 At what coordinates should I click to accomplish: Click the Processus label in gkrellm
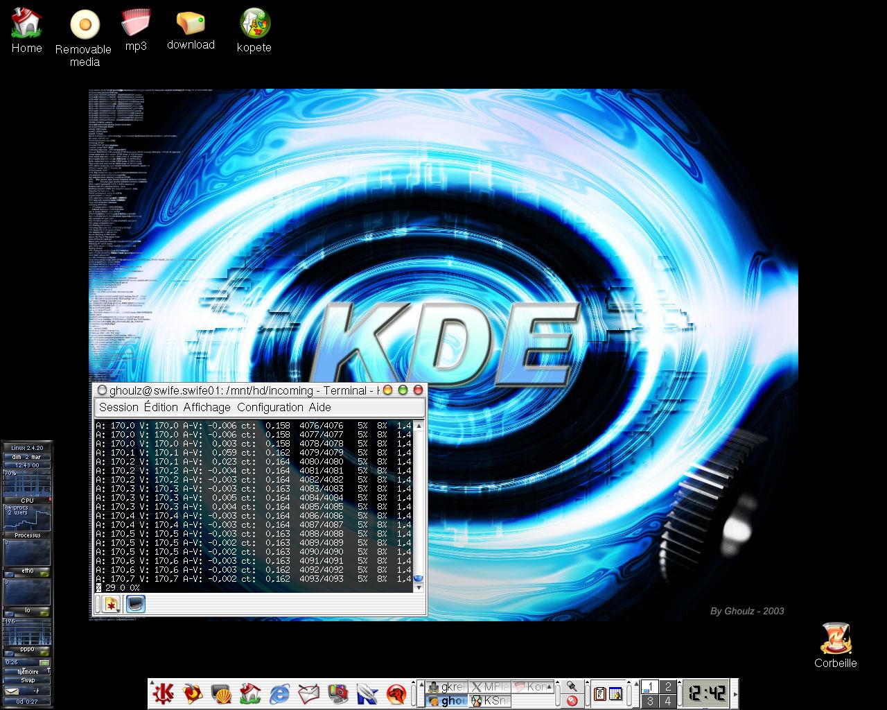(28, 535)
